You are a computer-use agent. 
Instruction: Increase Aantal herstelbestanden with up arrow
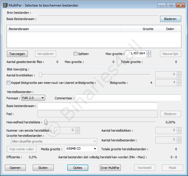tap(179, 139)
